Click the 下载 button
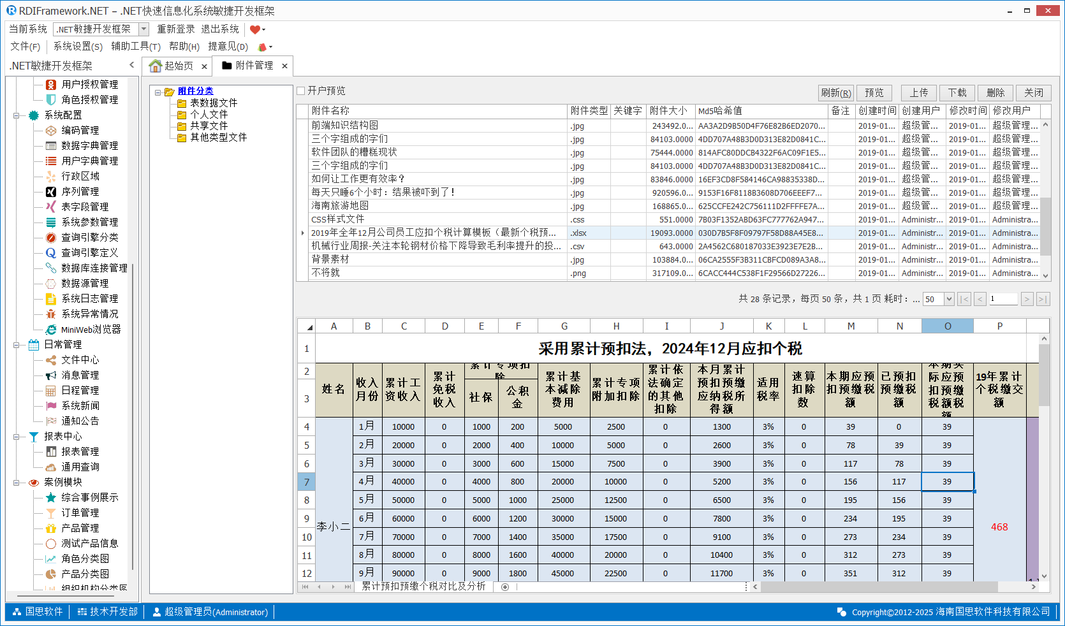1065x626 pixels. click(957, 93)
